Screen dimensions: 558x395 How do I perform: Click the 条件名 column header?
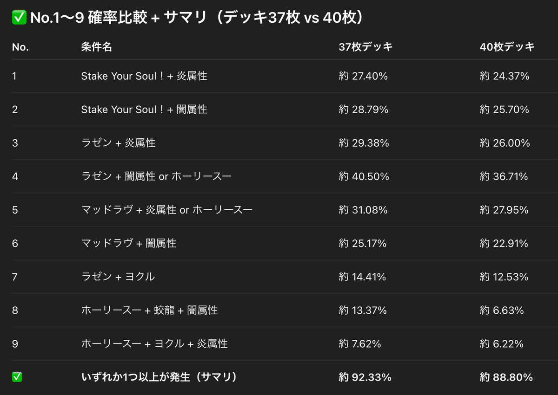[x=96, y=47]
